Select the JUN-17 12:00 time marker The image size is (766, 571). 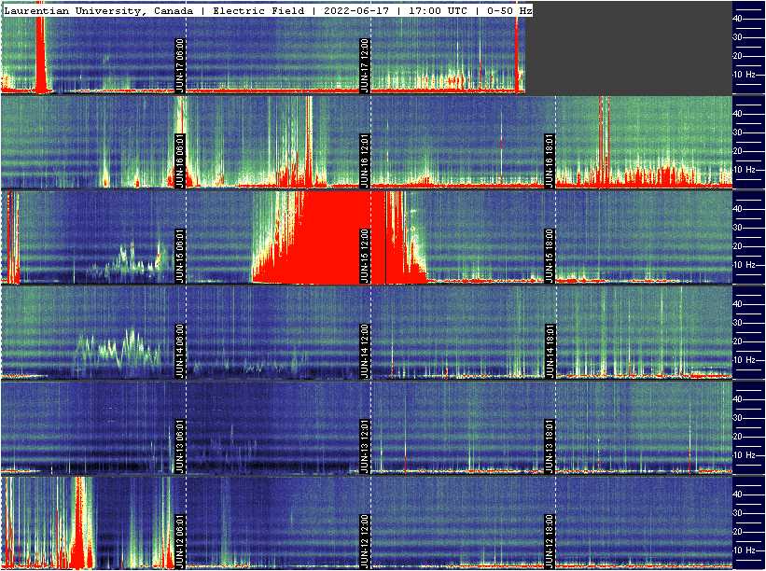pyautogui.click(x=365, y=65)
